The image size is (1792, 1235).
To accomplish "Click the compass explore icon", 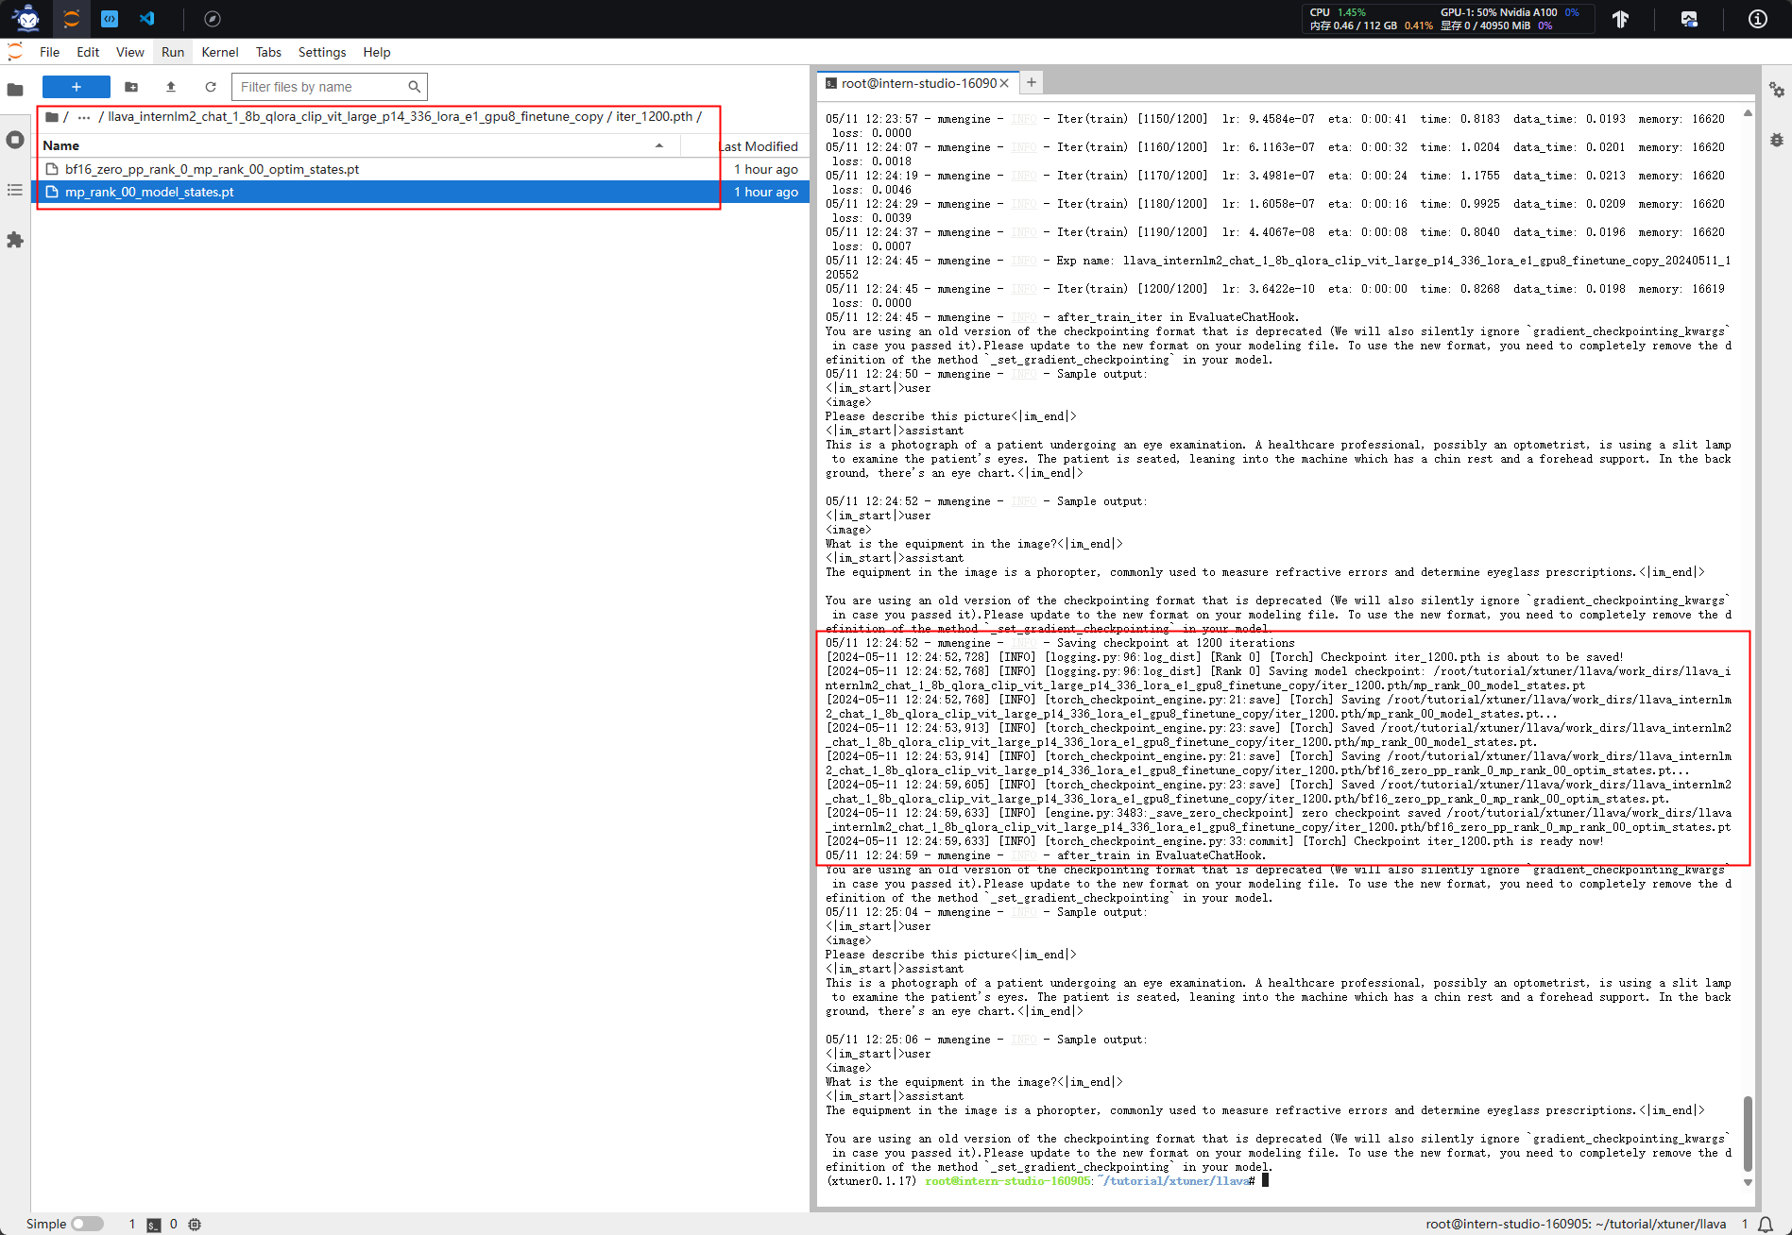I will tap(213, 18).
